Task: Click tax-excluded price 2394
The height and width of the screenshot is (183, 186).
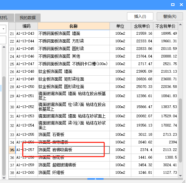Action: point(166,142)
